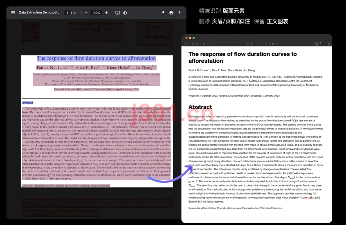Viewport: 346px width, 225px height.
Task: Click the bold Abstract heading in the editor window
Action: (x=200, y=107)
